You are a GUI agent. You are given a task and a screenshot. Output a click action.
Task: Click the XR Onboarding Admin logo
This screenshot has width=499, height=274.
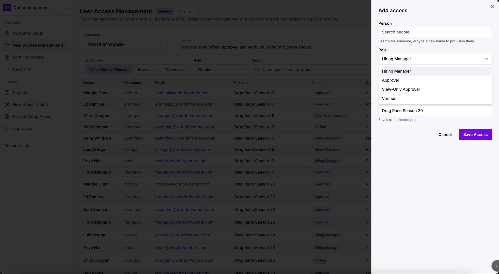click(x=7, y=8)
